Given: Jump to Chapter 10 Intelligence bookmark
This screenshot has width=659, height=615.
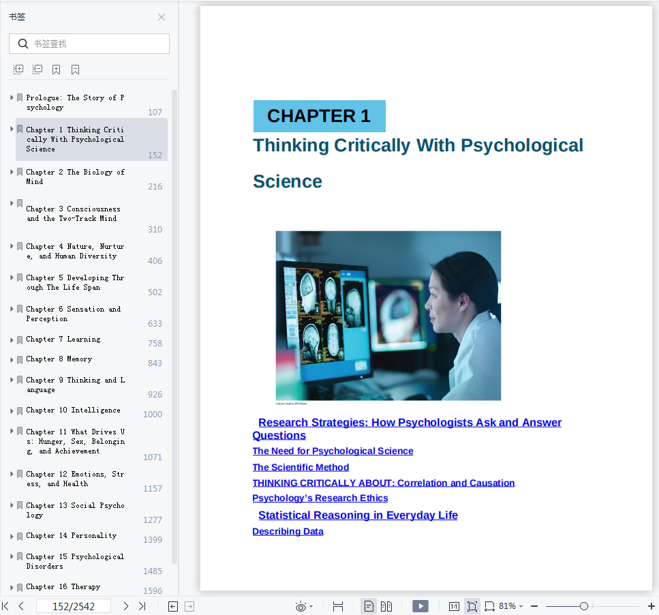Looking at the screenshot, I should point(73,410).
